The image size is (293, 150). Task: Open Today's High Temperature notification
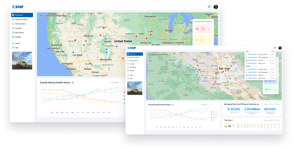point(260,58)
